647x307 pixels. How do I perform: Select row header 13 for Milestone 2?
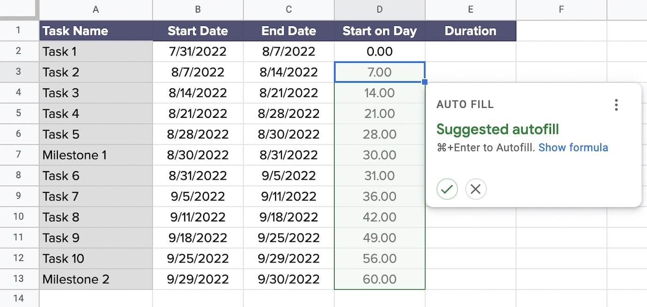tap(19, 279)
